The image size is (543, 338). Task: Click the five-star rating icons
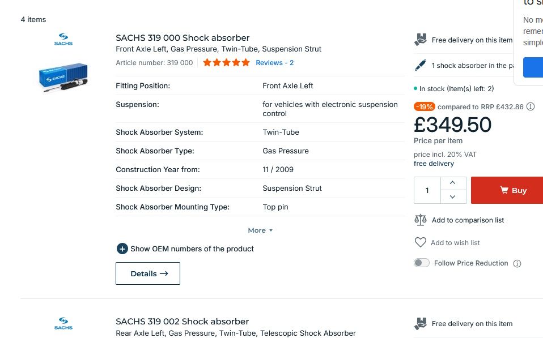(226, 63)
